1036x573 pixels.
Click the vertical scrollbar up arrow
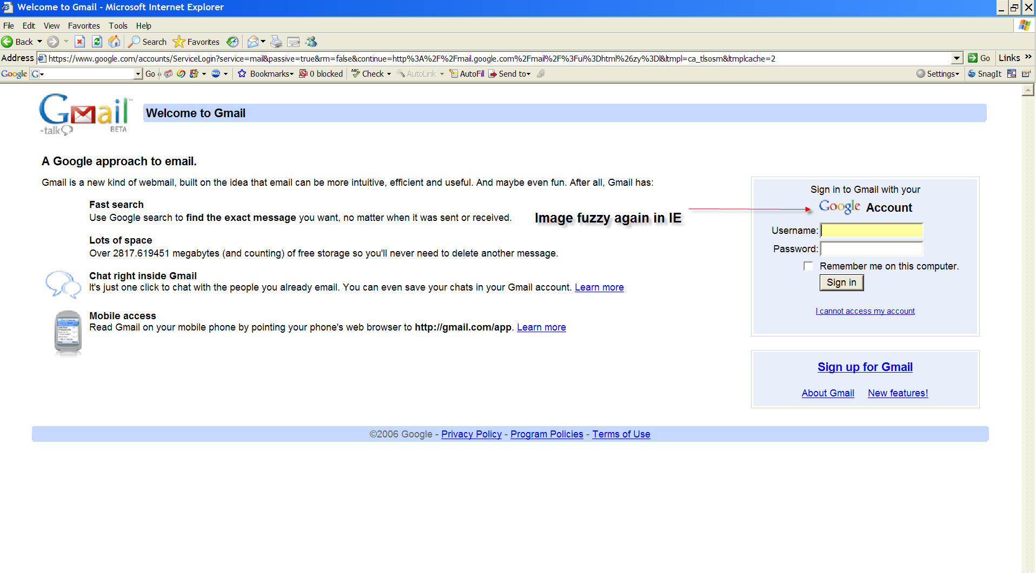pos(1028,90)
